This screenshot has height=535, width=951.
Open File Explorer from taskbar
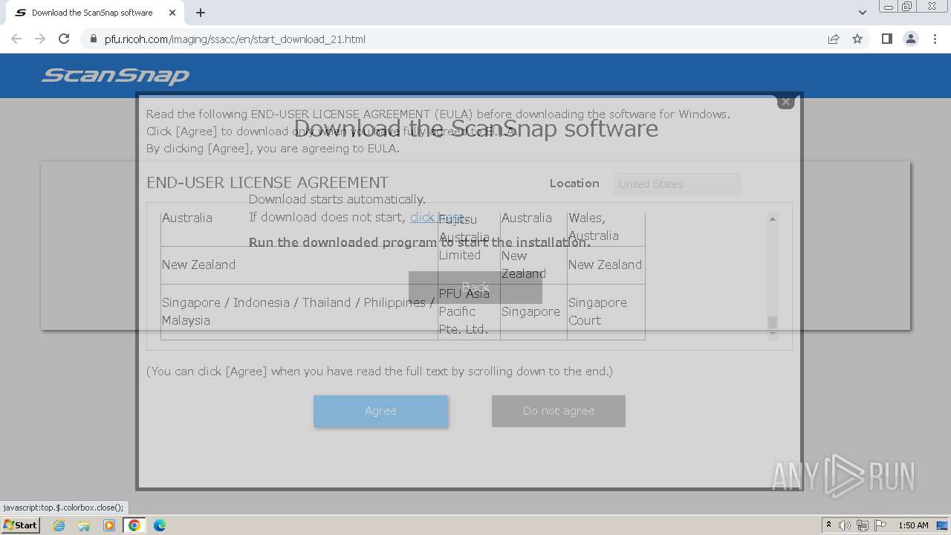tap(84, 525)
